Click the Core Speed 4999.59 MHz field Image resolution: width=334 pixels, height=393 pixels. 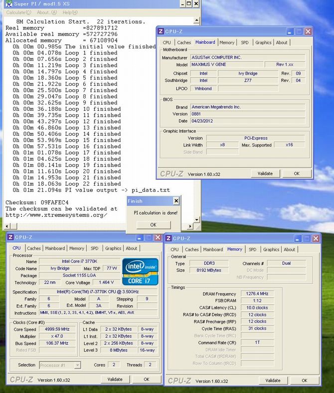point(57,329)
